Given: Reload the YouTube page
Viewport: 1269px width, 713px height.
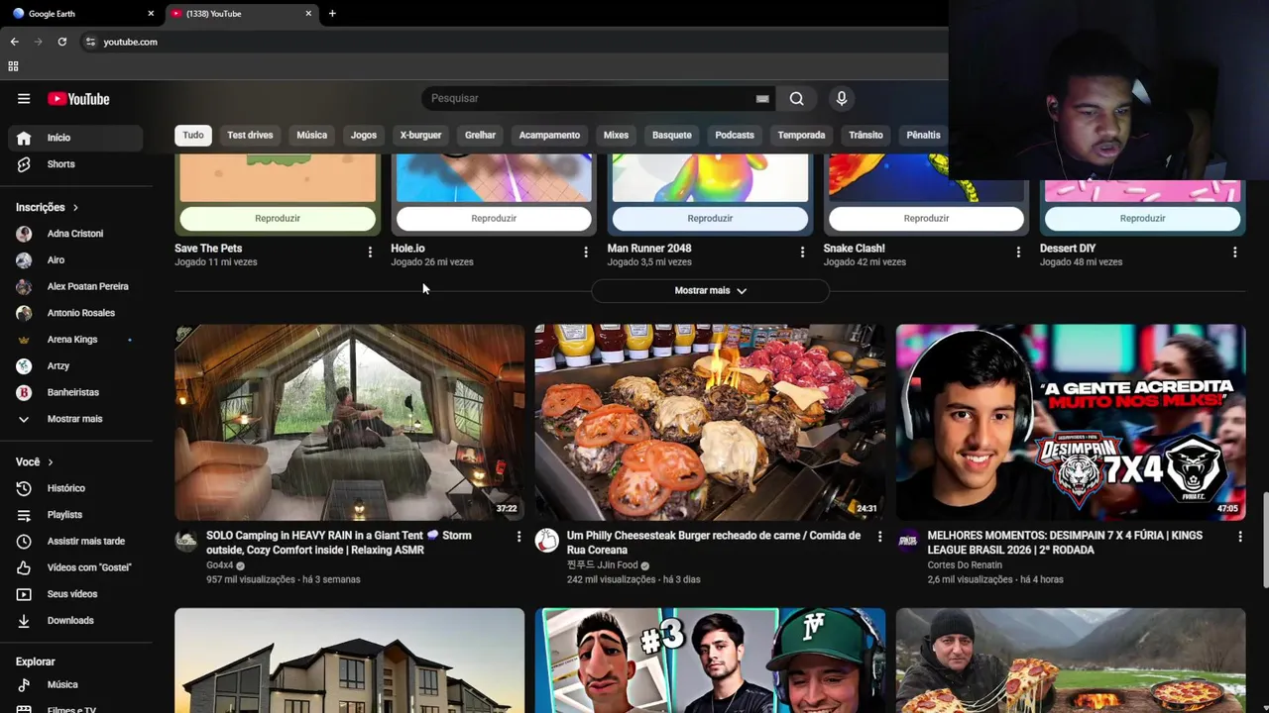Looking at the screenshot, I should [61, 42].
